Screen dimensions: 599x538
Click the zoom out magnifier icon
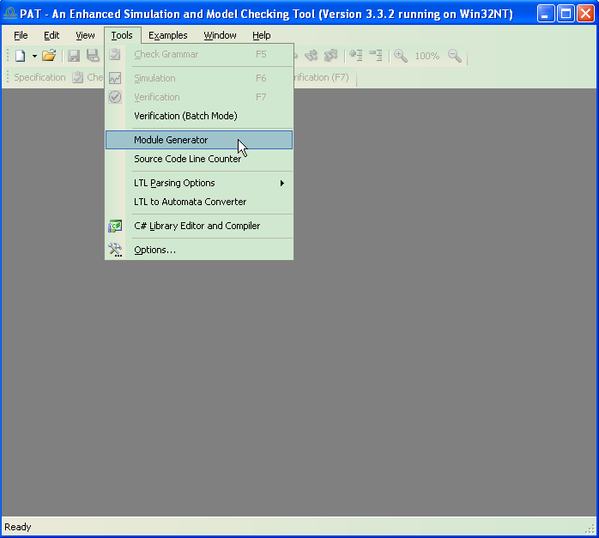[455, 56]
